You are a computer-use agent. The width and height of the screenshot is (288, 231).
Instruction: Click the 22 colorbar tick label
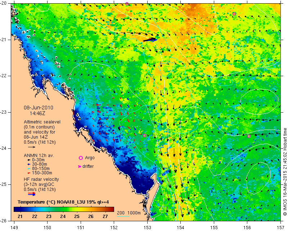pyautogui.click(x=35, y=217)
